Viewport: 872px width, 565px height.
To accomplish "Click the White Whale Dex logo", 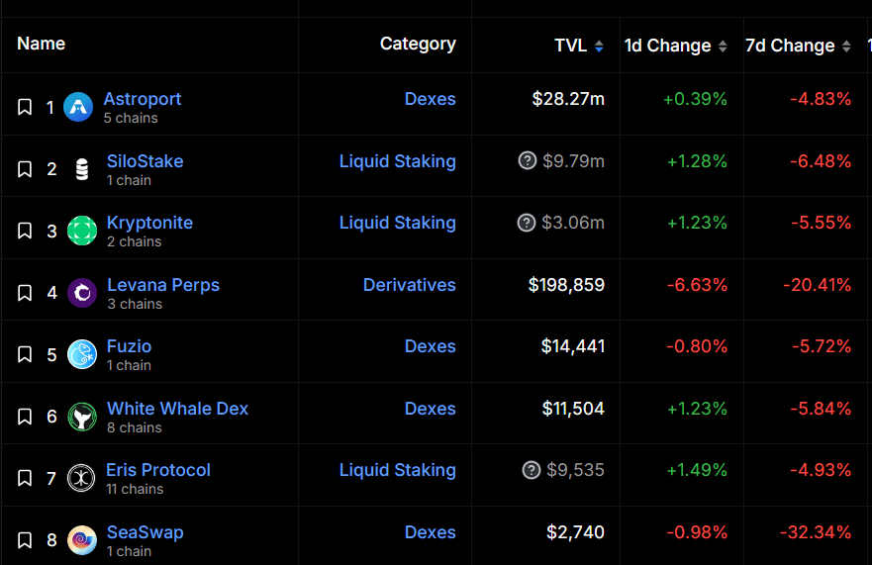I will 82,417.
